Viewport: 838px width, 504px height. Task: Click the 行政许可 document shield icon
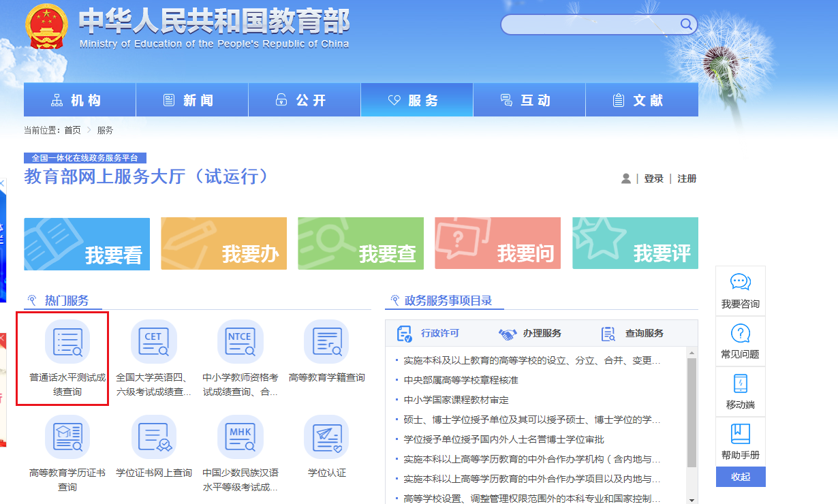pyautogui.click(x=405, y=334)
